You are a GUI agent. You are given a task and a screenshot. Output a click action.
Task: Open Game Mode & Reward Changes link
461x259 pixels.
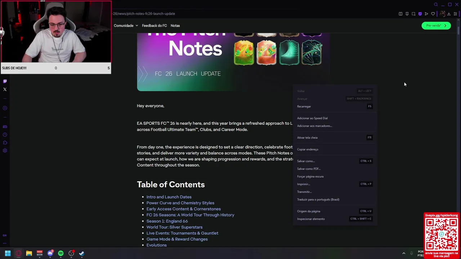177,239
